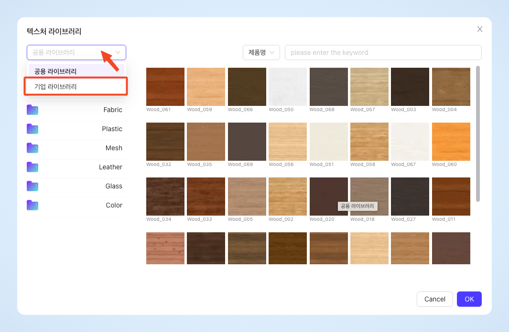This screenshot has width=509, height=332.
Task: Expand the 공용 라이브러리 library dropdown
Action: click(76, 52)
